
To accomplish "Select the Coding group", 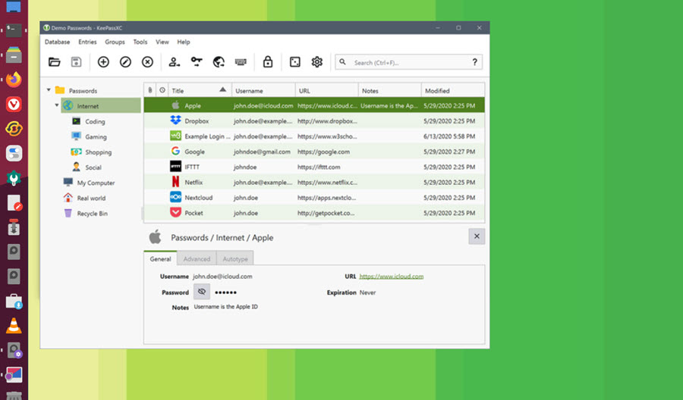I will [95, 121].
